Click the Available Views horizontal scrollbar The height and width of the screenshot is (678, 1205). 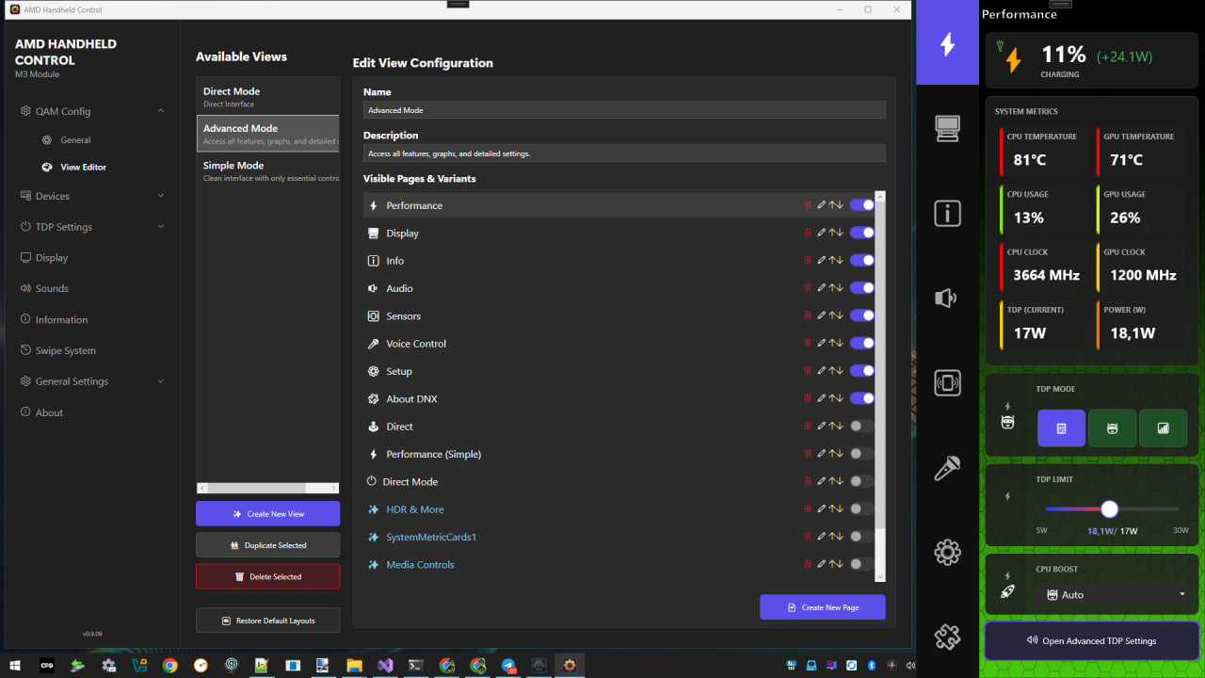[267, 488]
